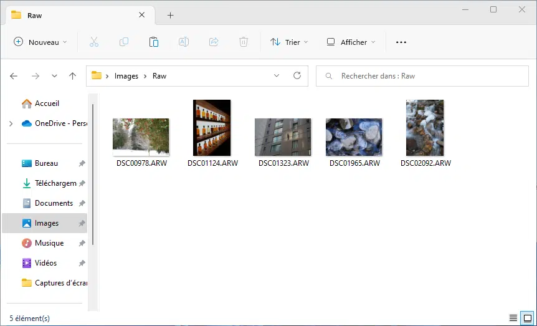Open Vidéos in sidebar
537x326 pixels.
[x=39, y=263]
